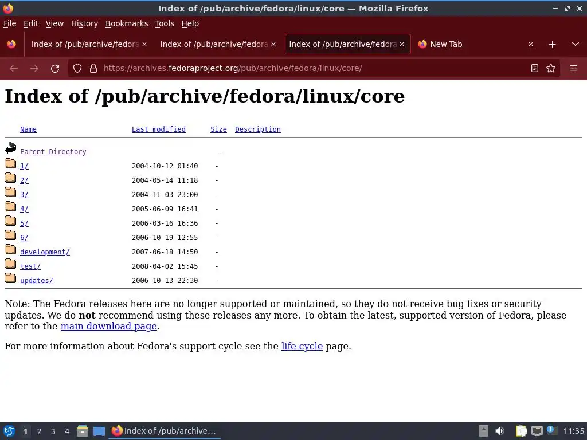The image size is (587, 440).
Task: Open the View menu
Action: coord(54,23)
